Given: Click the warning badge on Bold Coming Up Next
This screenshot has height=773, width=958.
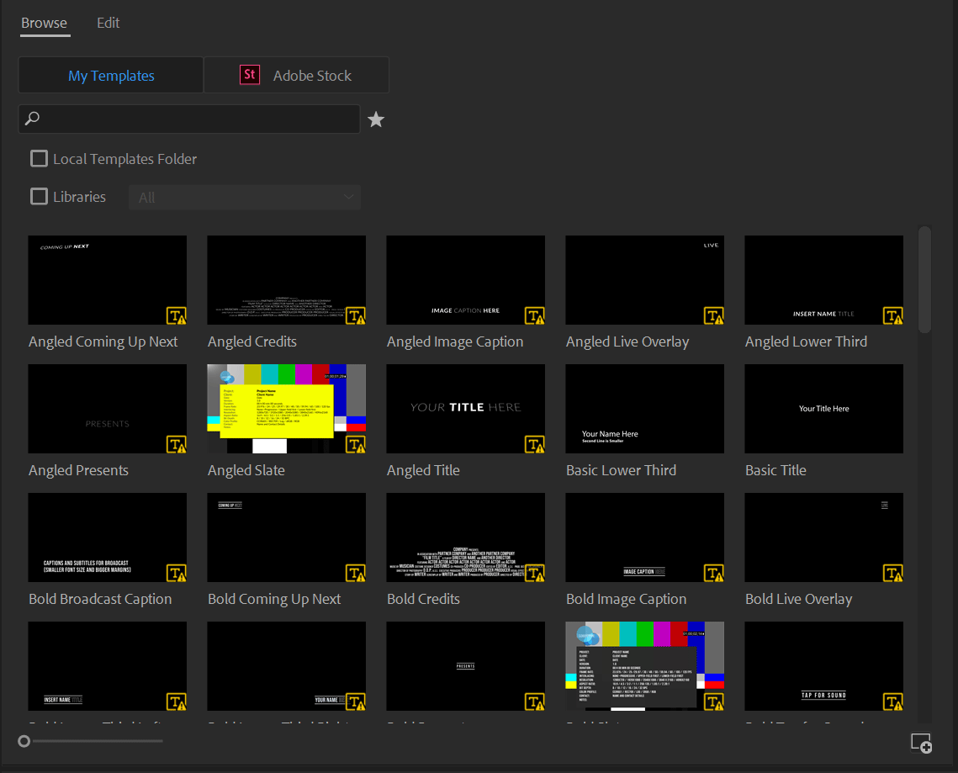Looking at the screenshot, I should coord(356,573).
